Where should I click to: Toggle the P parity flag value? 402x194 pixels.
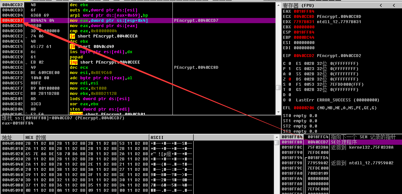coord(289,69)
